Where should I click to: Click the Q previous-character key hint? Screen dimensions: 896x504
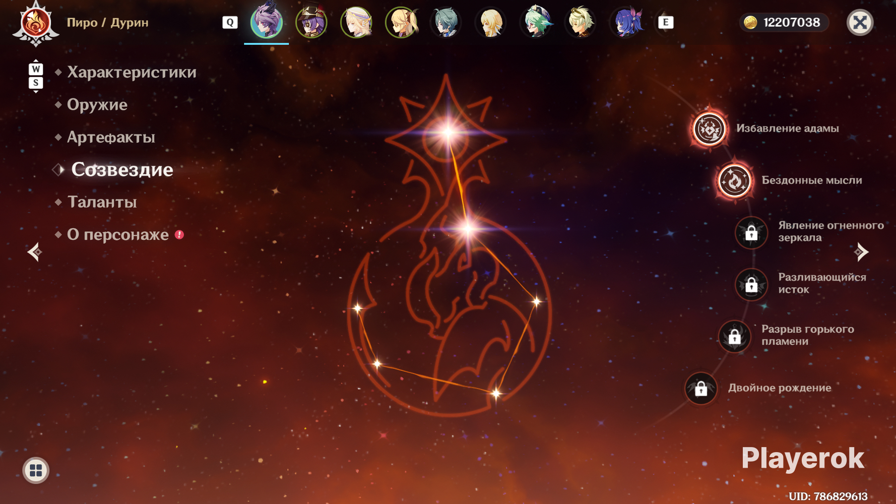(230, 22)
